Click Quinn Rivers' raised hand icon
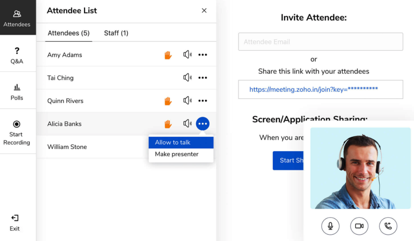The height and width of the screenshot is (241, 414). [168, 101]
